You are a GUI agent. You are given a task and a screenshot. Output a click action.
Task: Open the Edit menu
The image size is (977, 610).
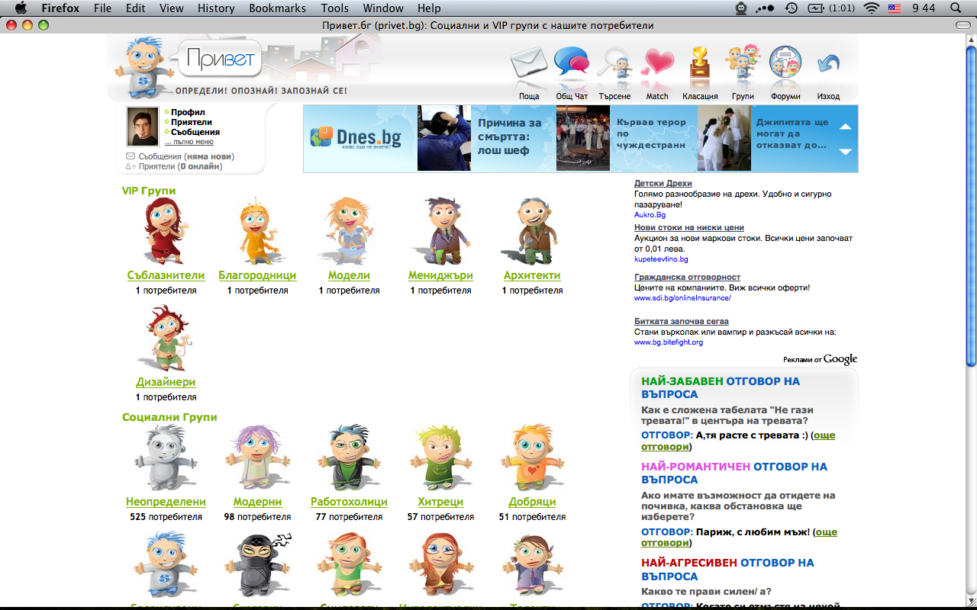(136, 8)
